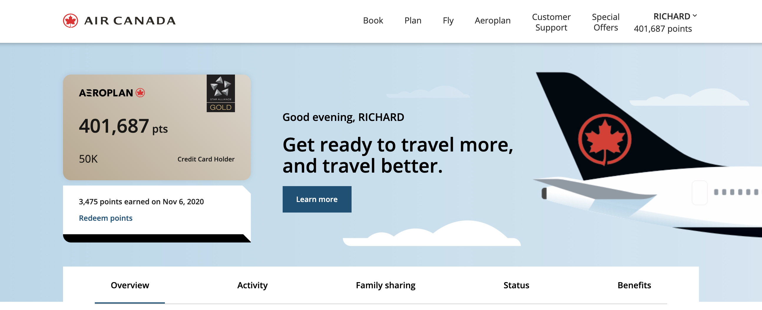
Task: Open the Aeroplan navigation menu
Action: tap(492, 21)
